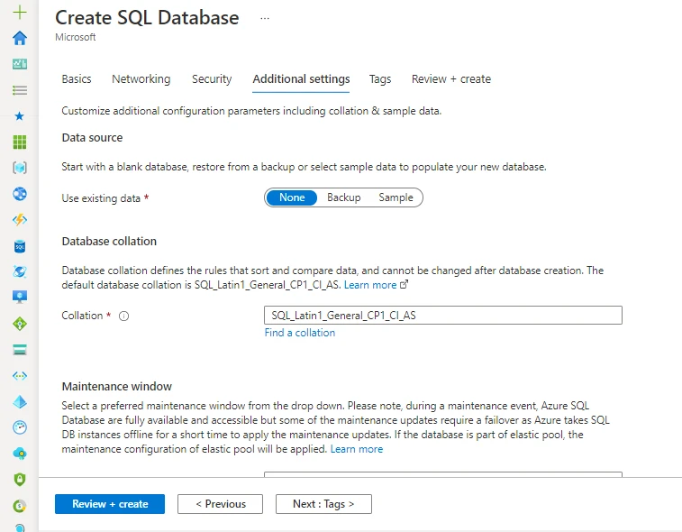Image resolution: width=682 pixels, height=532 pixels.
Task: Click the Create a resource plus icon
Action: (20, 13)
